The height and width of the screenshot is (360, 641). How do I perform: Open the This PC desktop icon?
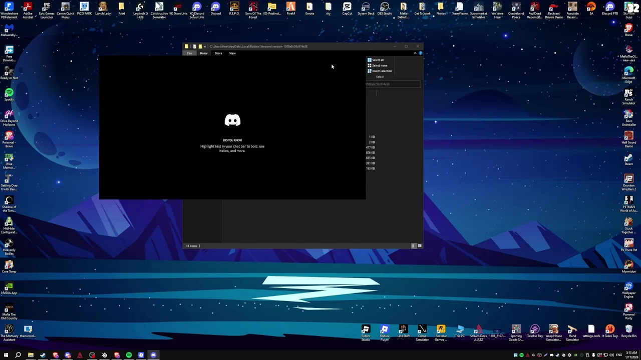tap(460, 331)
